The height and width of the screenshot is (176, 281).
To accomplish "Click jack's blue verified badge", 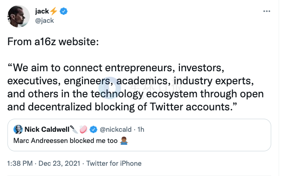I will tap(63, 11).
